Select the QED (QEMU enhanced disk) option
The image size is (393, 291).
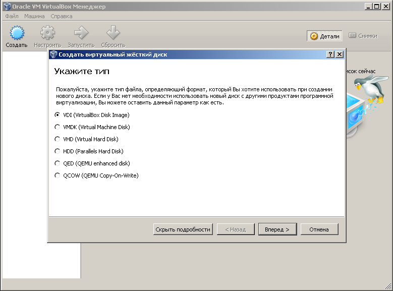(92, 163)
